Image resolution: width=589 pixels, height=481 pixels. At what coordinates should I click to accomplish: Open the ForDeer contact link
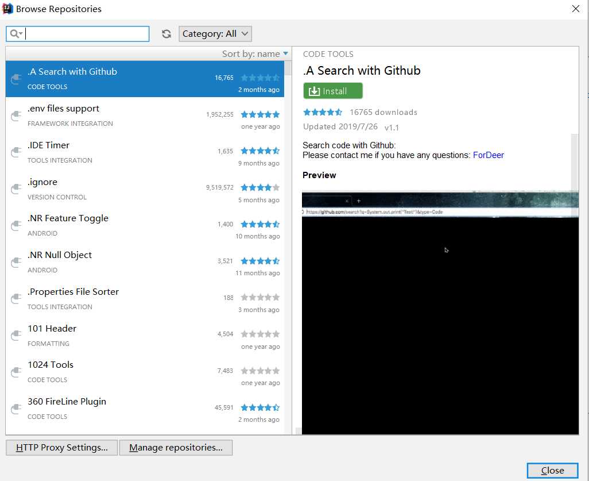tap(489, 155)
